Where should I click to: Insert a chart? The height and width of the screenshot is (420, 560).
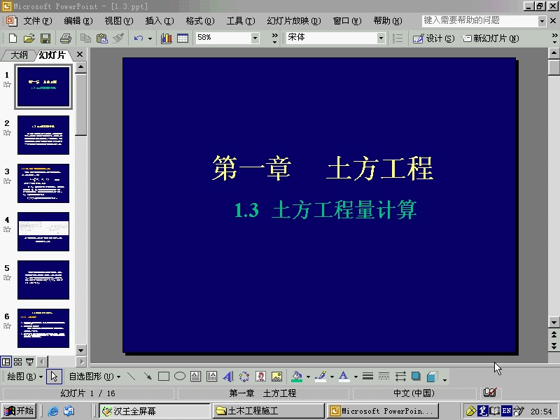point(167,38)
